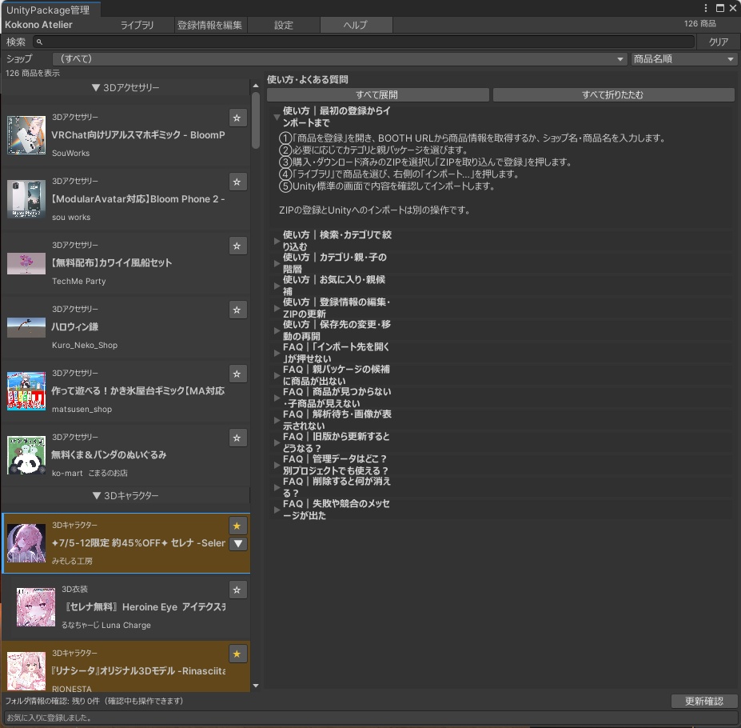Viewport: 741px width, 728px height.
Task: Select 【無料配布】カワイイ風船セット title
Action: pyautogui.click(x=112, y=263)
